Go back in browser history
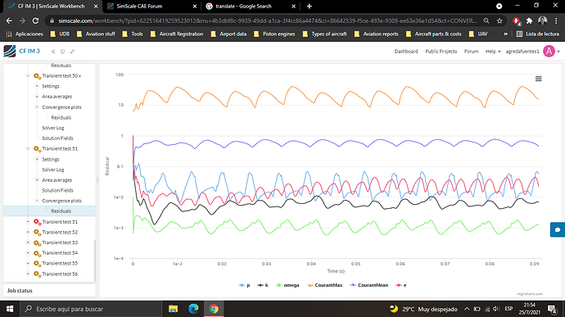565x317 pixels. click(9, 21)
